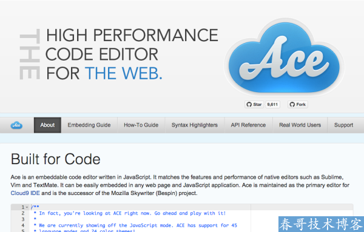The height and width of the screenshot is (232, 364).
Task: Click the blue 'THE WEB.' headline text
Action: pyautogui.click(x=124, y=73)
